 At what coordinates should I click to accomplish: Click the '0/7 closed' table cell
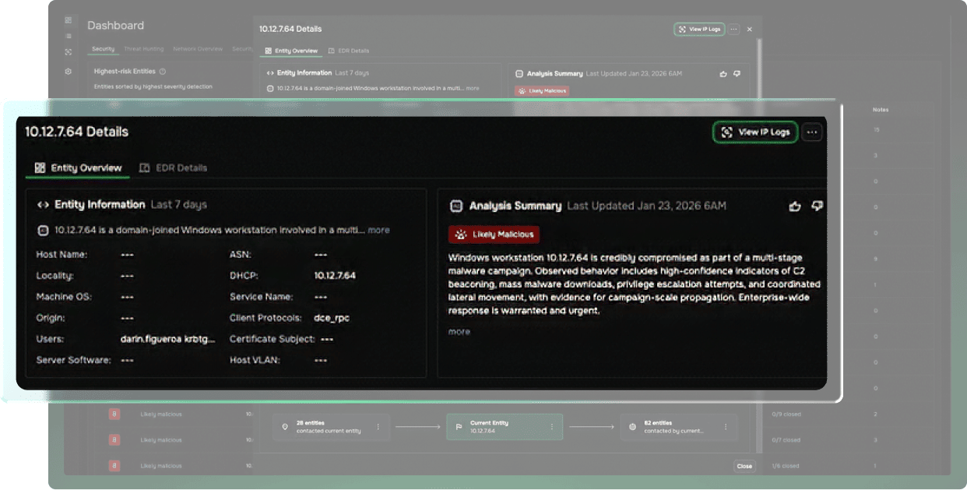click(785, 440)
